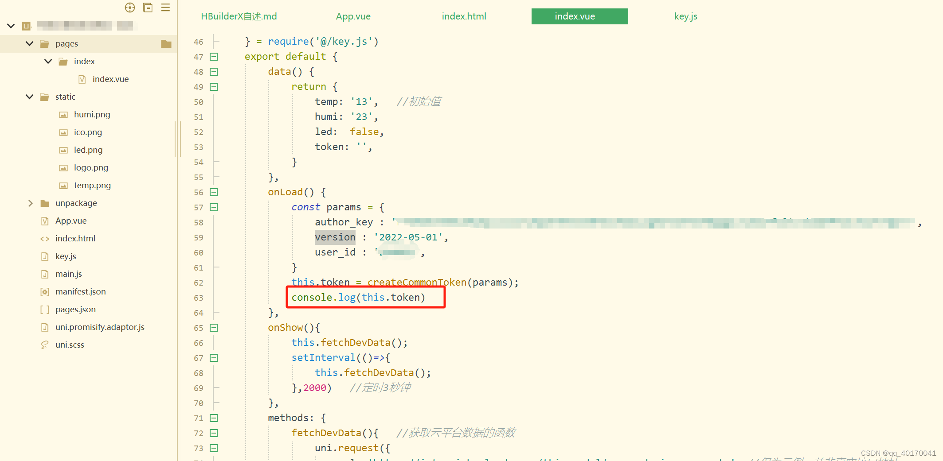
Task: Fold fetchDevData function at line 72
Action: [x=214, y=433]
